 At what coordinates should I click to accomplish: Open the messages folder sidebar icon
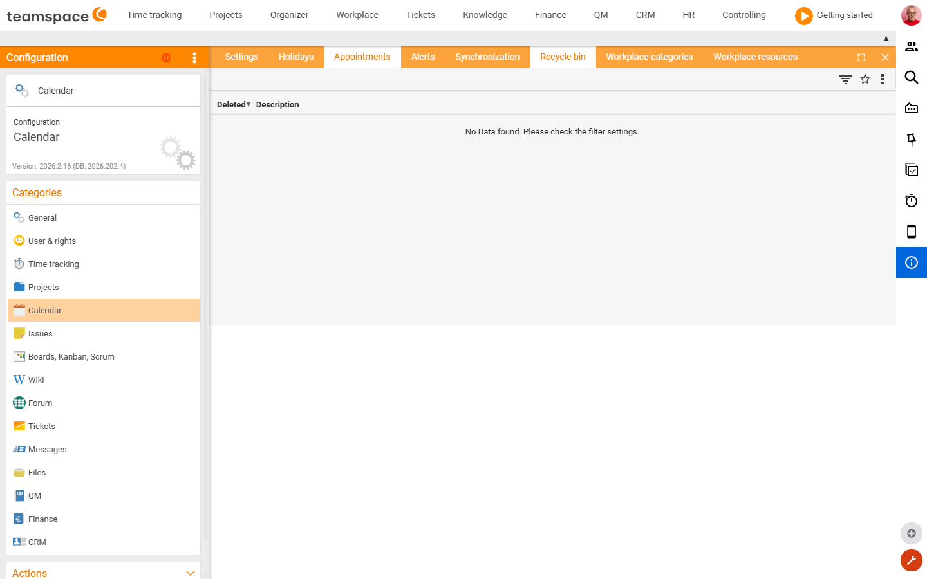[912, 108]
